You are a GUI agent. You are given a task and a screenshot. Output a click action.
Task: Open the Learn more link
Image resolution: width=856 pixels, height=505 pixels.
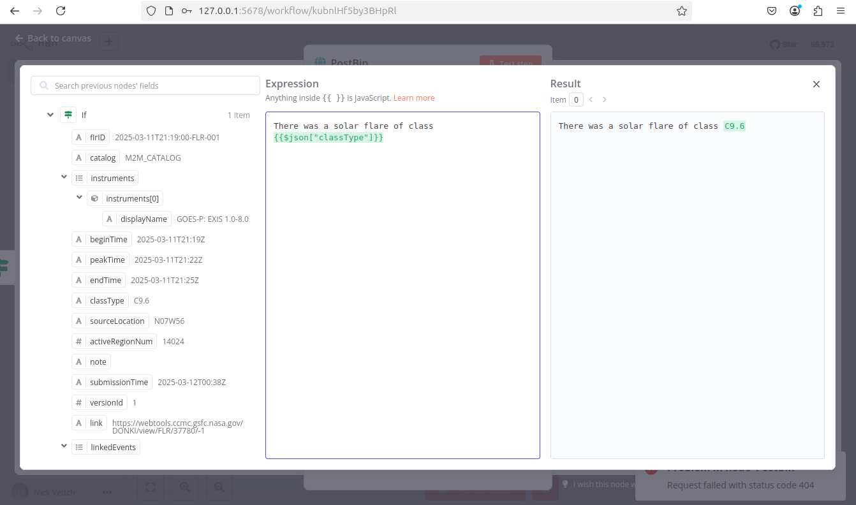point(414,98)
